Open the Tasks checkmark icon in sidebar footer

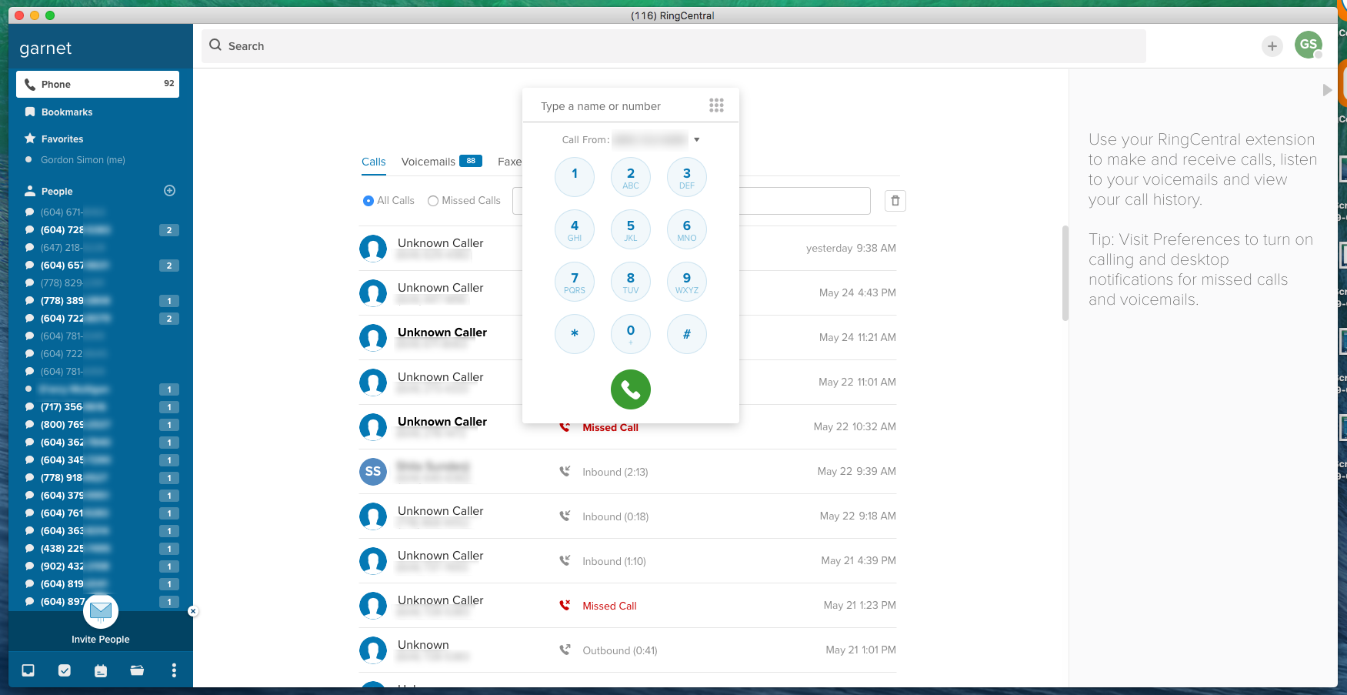coord(65,670)
